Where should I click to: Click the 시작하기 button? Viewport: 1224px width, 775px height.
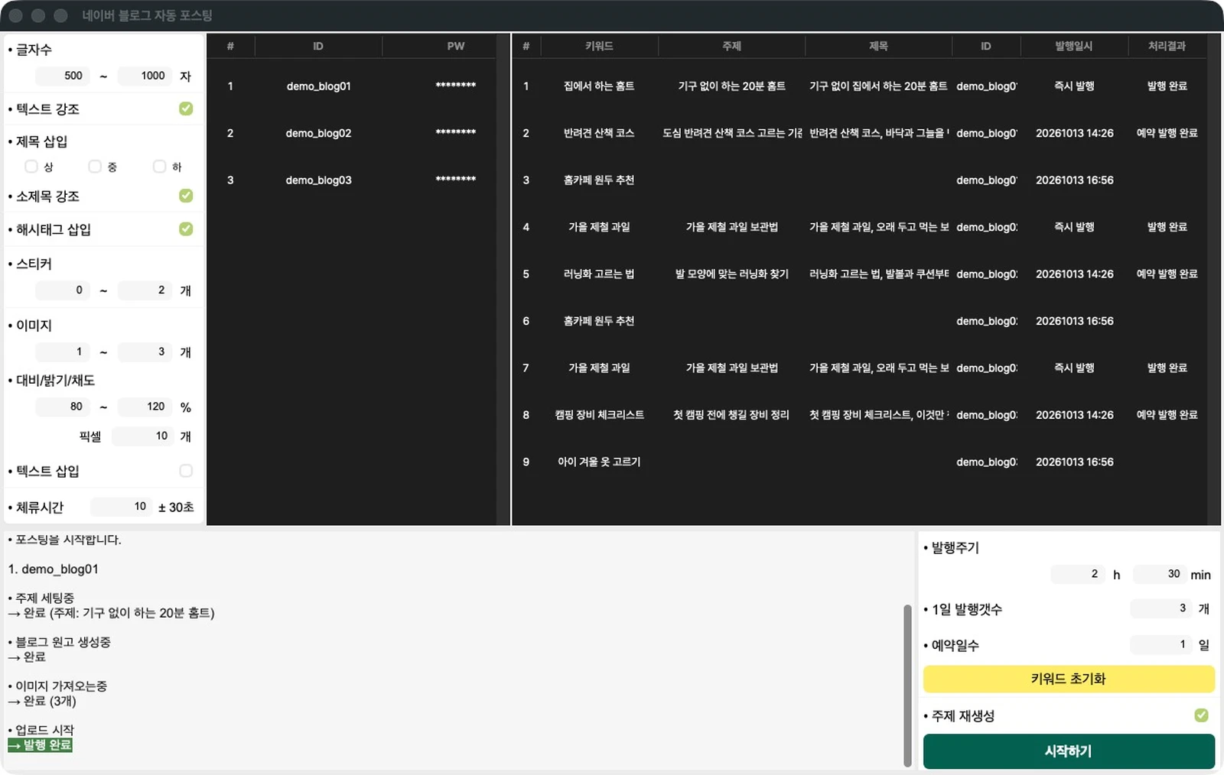click(x=1069, y=751)
